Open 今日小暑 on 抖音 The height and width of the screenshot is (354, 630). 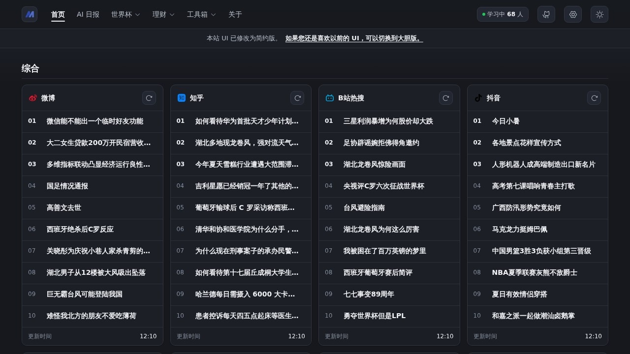506,121
